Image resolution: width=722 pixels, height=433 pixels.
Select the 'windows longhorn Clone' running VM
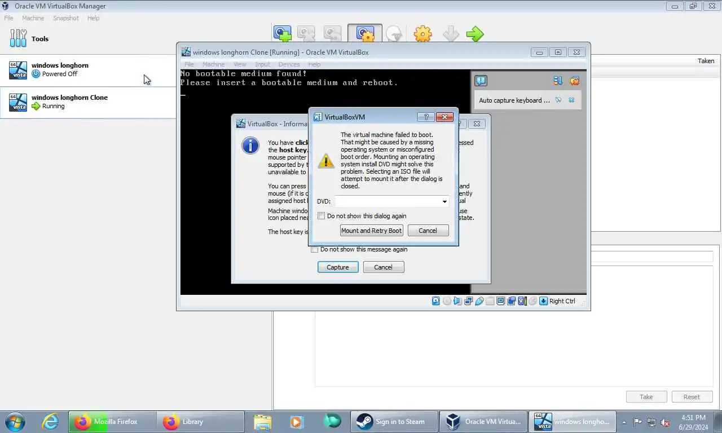coord(88,102)
